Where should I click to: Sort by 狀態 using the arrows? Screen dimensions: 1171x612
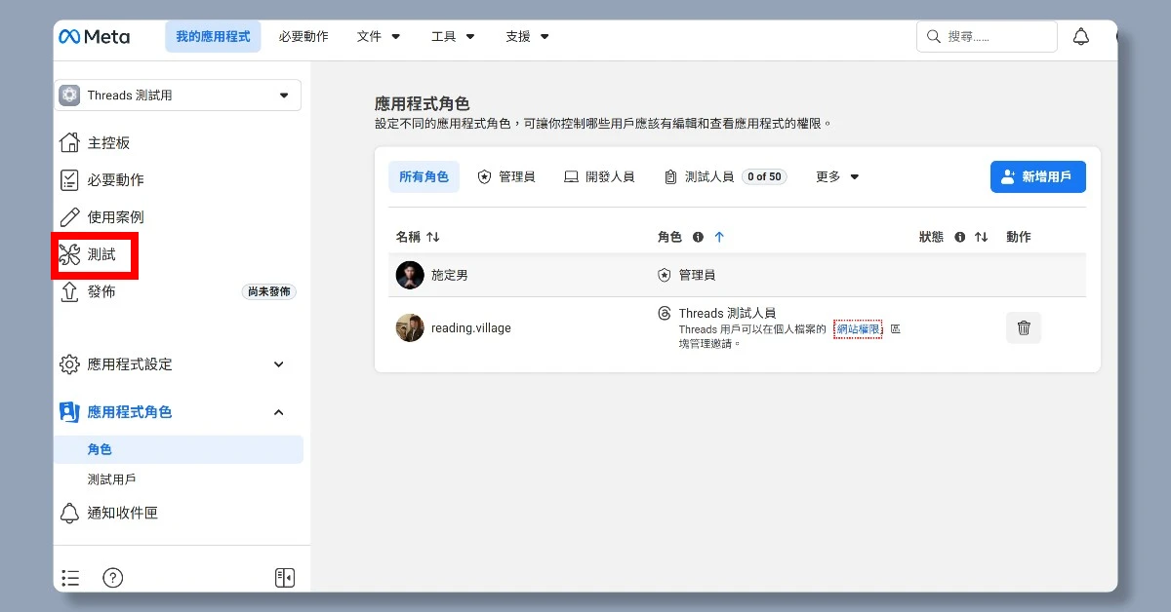(x=982, y=237)
